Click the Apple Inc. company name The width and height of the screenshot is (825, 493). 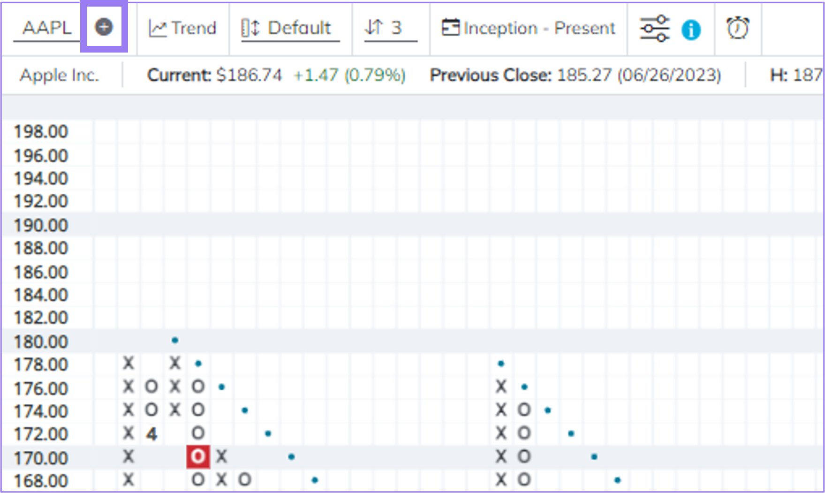(59, 75)
